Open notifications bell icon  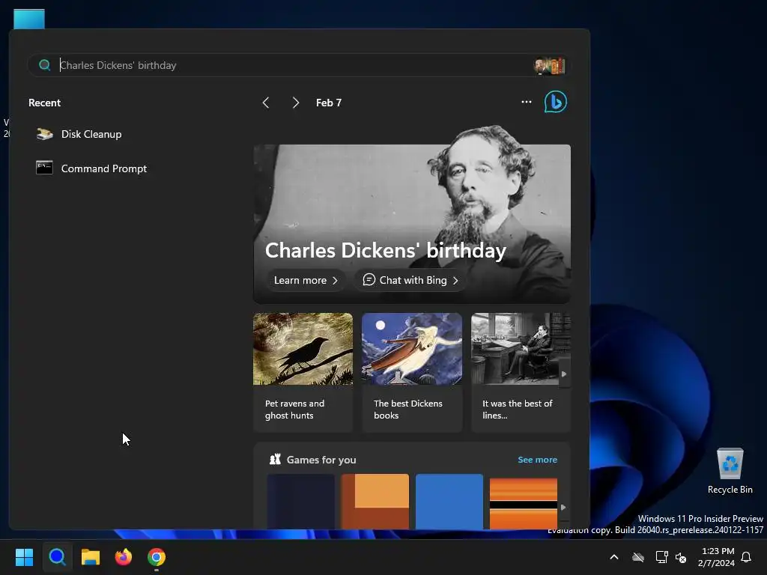[746, 557]
